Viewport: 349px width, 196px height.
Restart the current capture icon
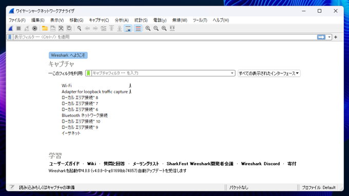click(x=27, y=29)
